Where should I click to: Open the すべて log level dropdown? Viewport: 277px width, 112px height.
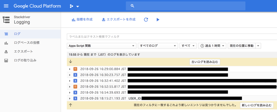[x=188, y=46]
